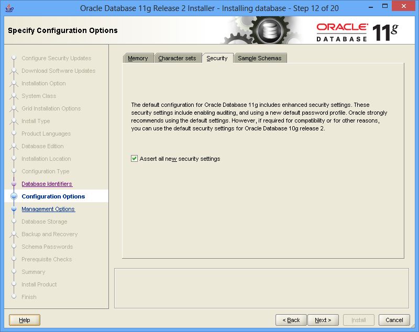Maximize the installer window
The height and width of the screenshot is (332, 419).
coord(385,6)
